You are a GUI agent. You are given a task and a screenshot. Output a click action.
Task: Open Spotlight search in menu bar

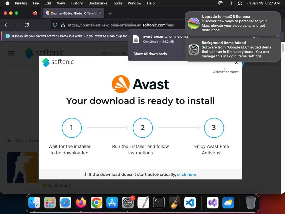tap(230, 3)
